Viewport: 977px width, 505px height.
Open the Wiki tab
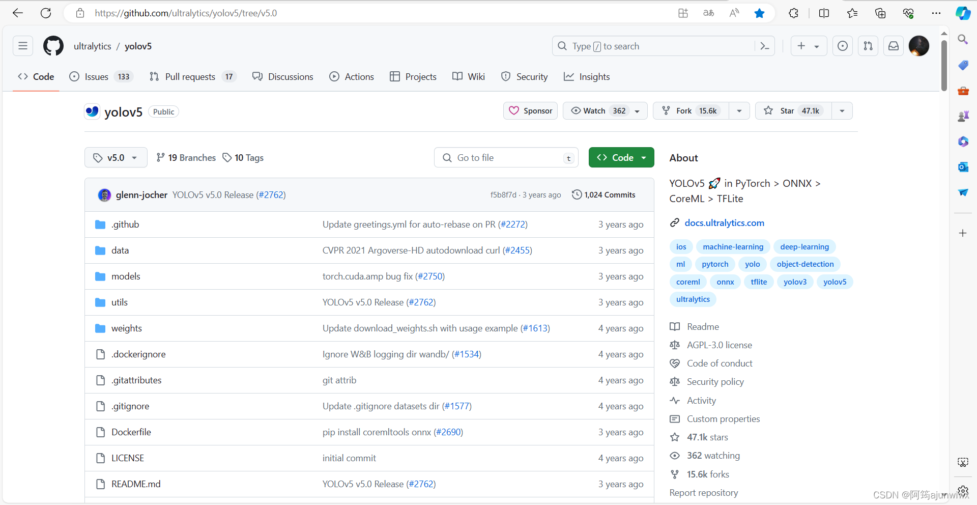click(x=469, y=77)
